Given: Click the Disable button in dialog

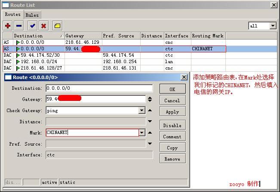Looking at the screenshot, I should coord(172,125).
